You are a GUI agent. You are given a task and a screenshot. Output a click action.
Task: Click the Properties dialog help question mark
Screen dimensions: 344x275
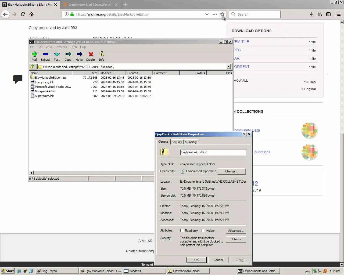pos(244,134)
